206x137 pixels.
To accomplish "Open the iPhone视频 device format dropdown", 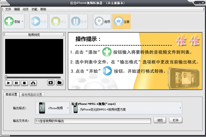I will (x=53, y=108).
